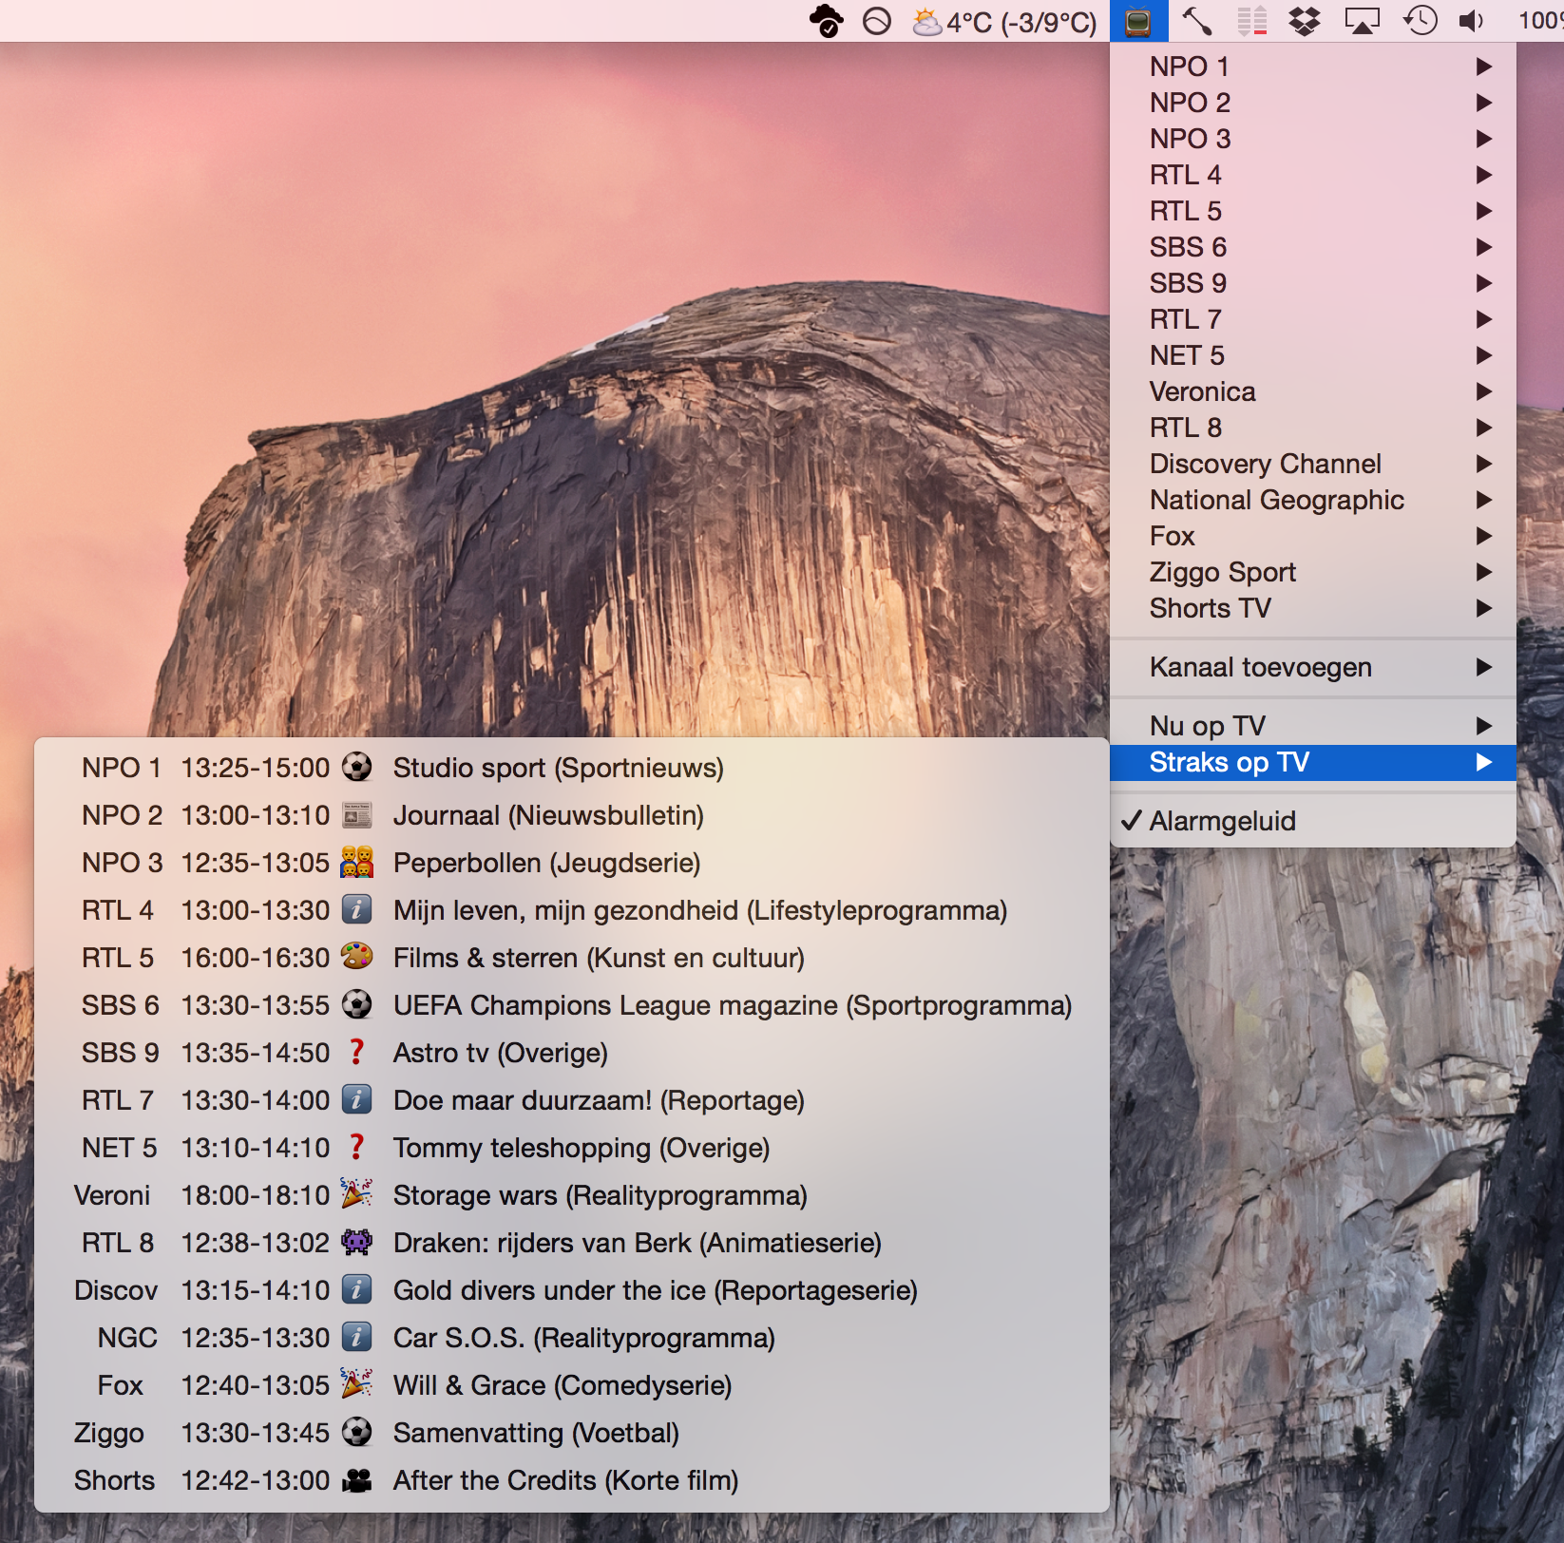This screenshot has width=1564, height=1543.
Task: Expand the Straks op TV submenu arrow
Action: [1484, 762]
